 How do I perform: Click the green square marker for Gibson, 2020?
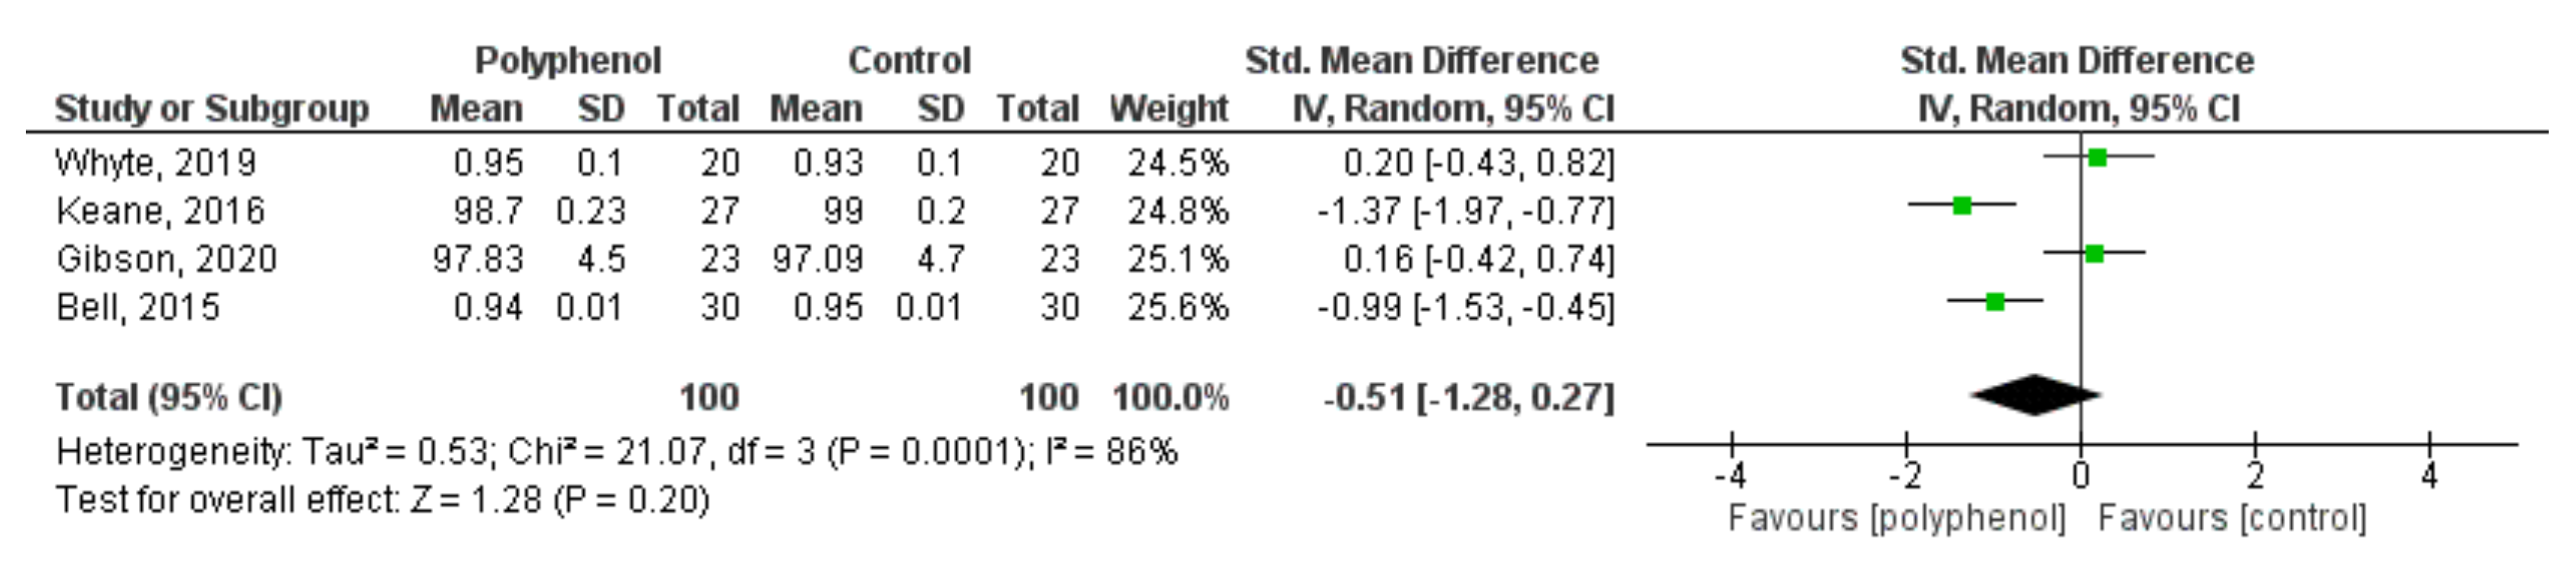(2094, 254)
